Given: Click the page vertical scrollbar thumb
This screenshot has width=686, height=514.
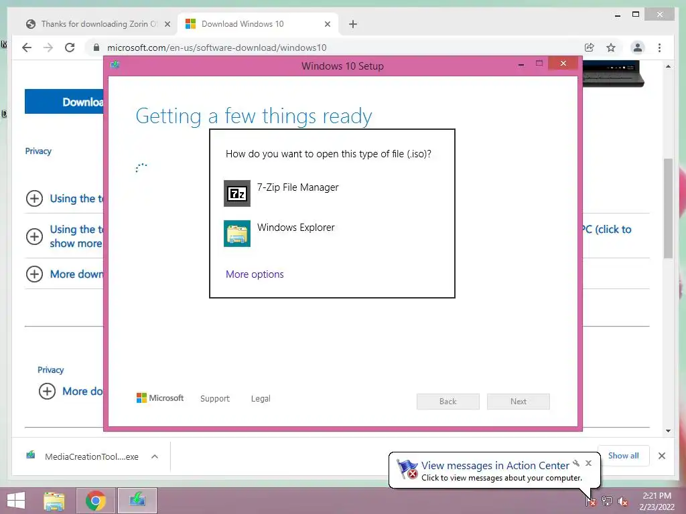Looking at the screenshot, I should [x=668, y=208].
